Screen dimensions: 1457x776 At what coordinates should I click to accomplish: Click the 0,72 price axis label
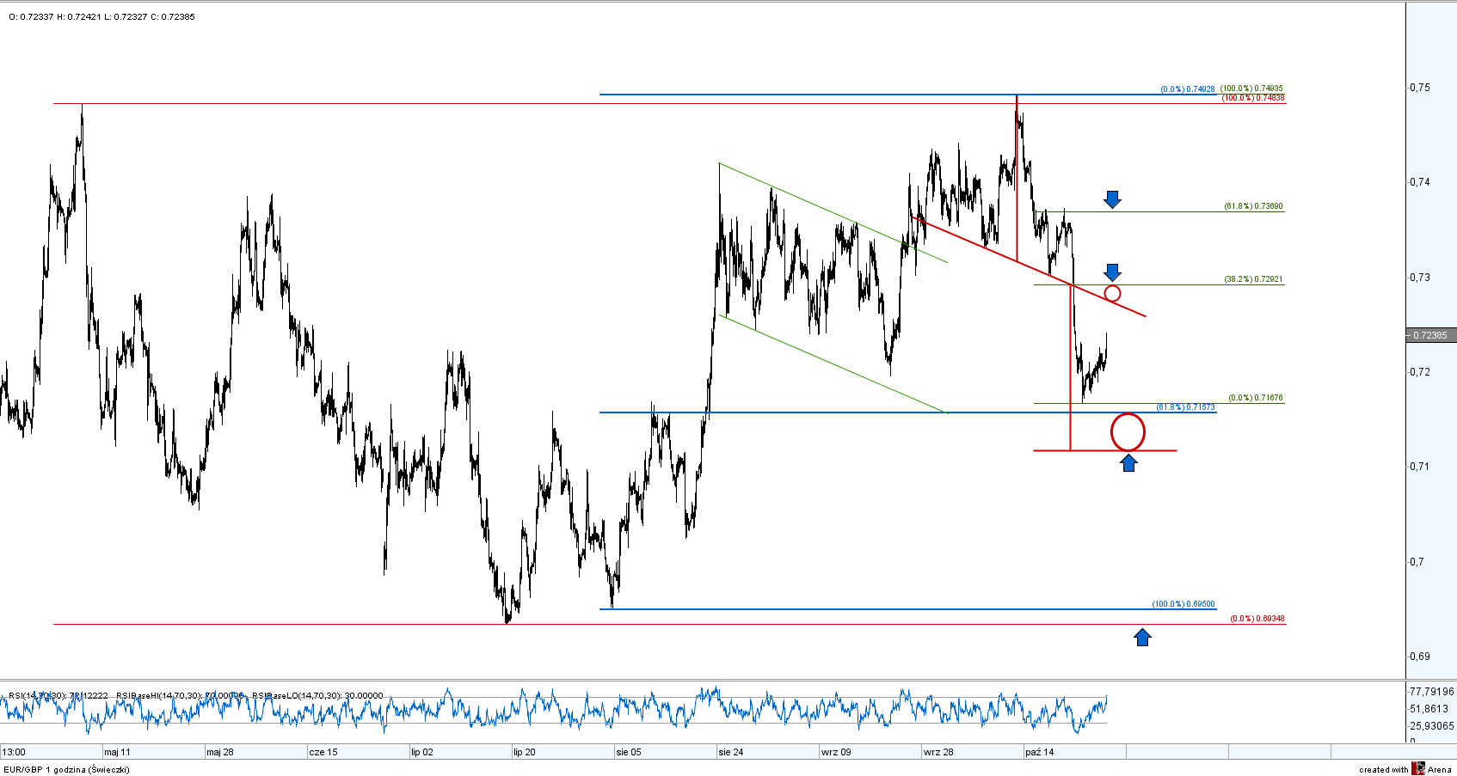coord(1419,372)
